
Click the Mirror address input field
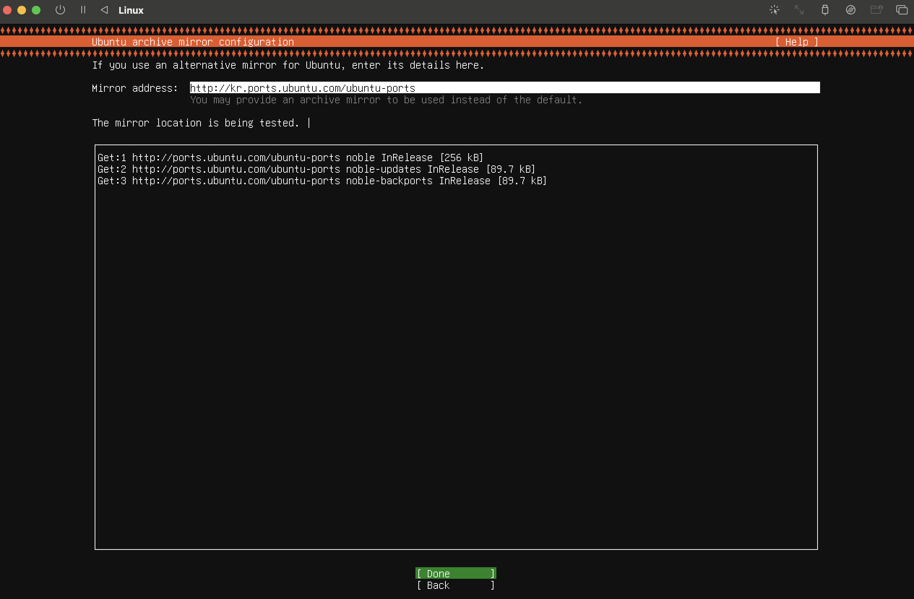[505, 88]
